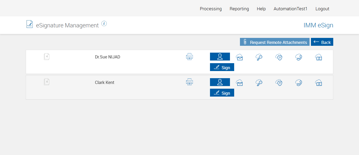Select the cloud phone icon for Clark Kent

299,83
